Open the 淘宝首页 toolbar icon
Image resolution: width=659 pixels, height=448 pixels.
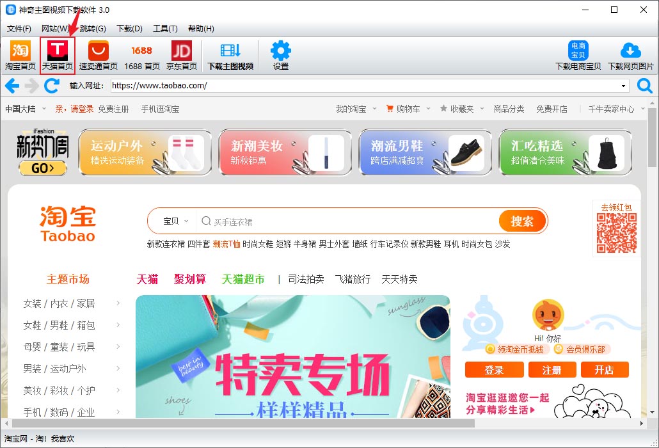point(20,55)
